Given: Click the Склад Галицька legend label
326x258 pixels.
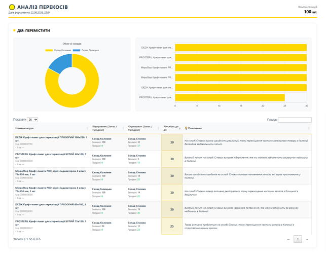Looking at the screenshot, I should tap(90, 50).
